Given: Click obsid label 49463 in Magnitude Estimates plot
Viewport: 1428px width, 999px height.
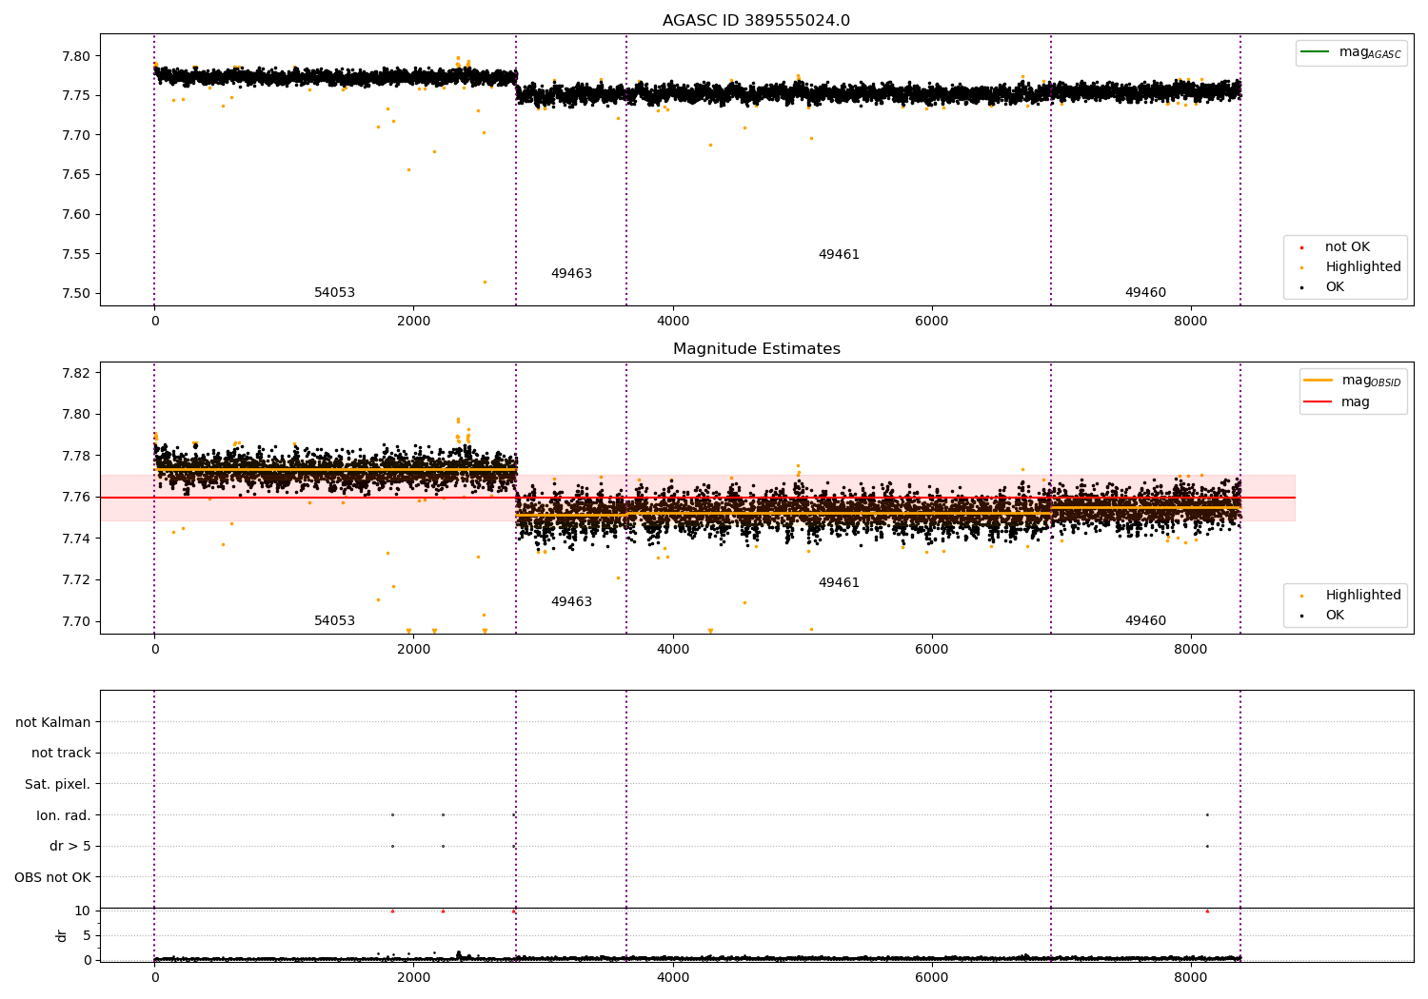Looking at the screenshot, I should coord(571,602).
